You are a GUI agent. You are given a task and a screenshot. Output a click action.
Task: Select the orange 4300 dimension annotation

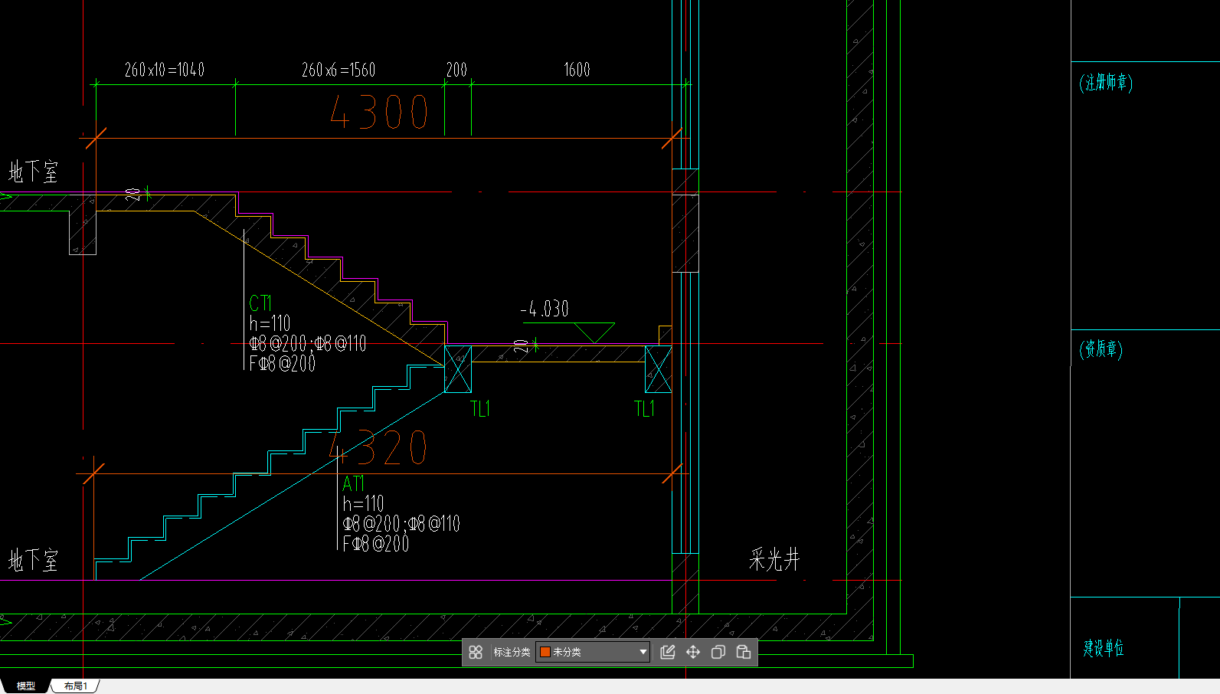[x=379, y=112]
